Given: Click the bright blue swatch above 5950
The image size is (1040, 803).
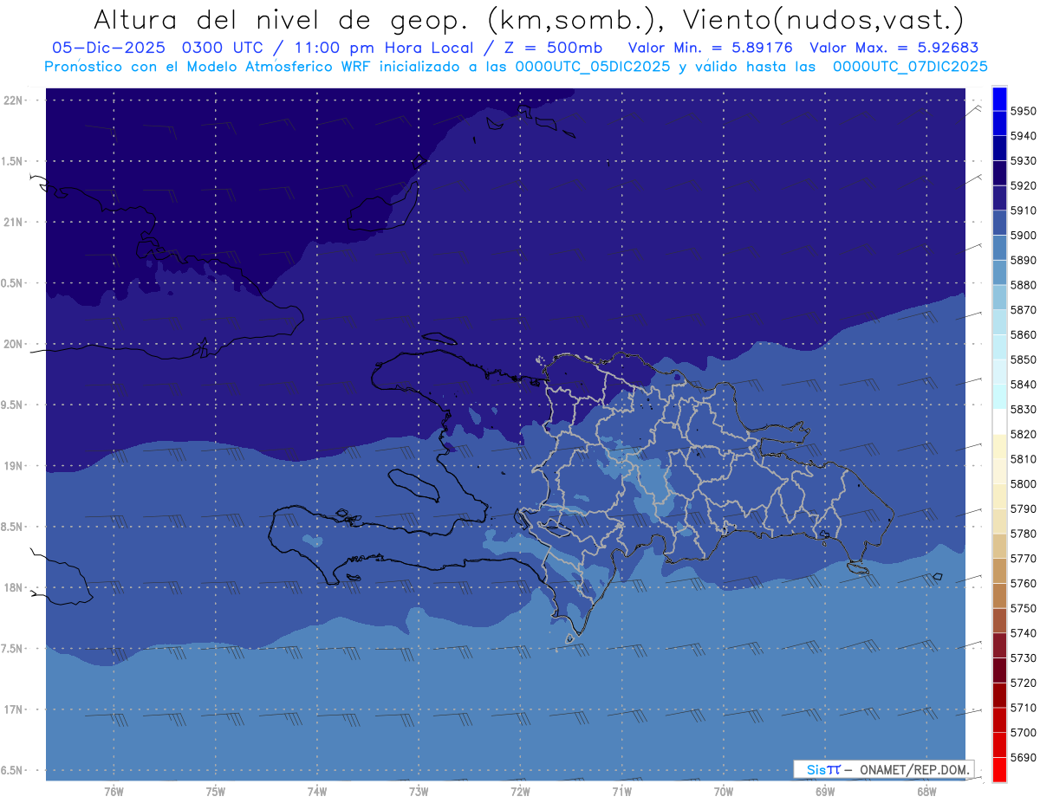Looking at the screenshot, I should click(998, 99).
